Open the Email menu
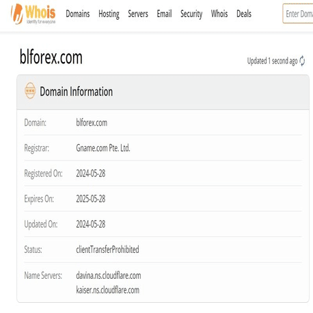Screen dimensions: 313x313 (164, 14)
